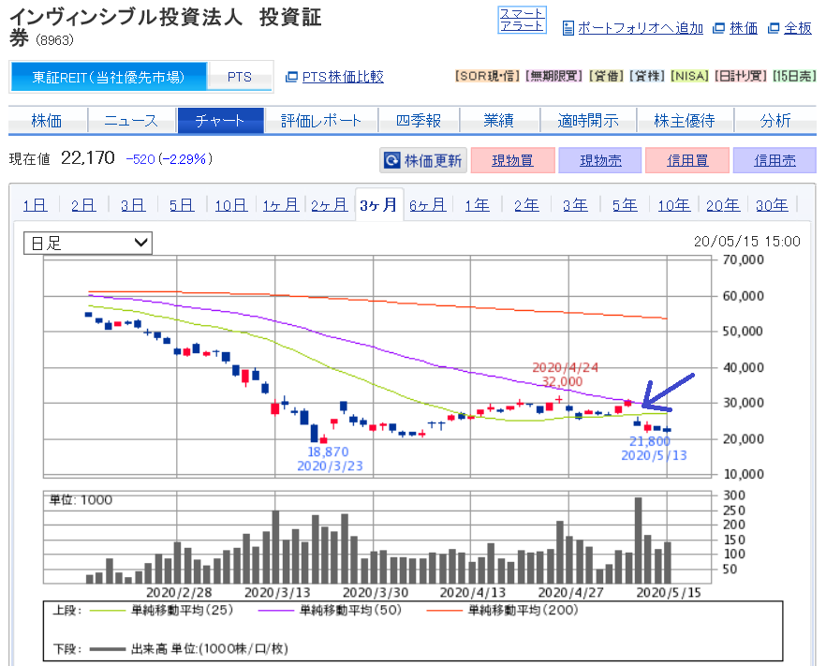The image size is (826, 666).
Task: Click the window icon beside 株価 link
Action: (718, 28)
